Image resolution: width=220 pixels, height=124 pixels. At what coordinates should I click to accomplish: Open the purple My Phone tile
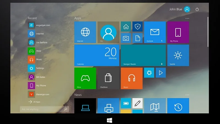[x=178, y=32]
